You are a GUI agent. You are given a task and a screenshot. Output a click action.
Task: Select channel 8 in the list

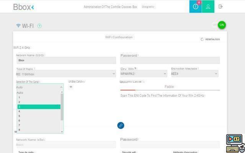click(x=39, y=130)
